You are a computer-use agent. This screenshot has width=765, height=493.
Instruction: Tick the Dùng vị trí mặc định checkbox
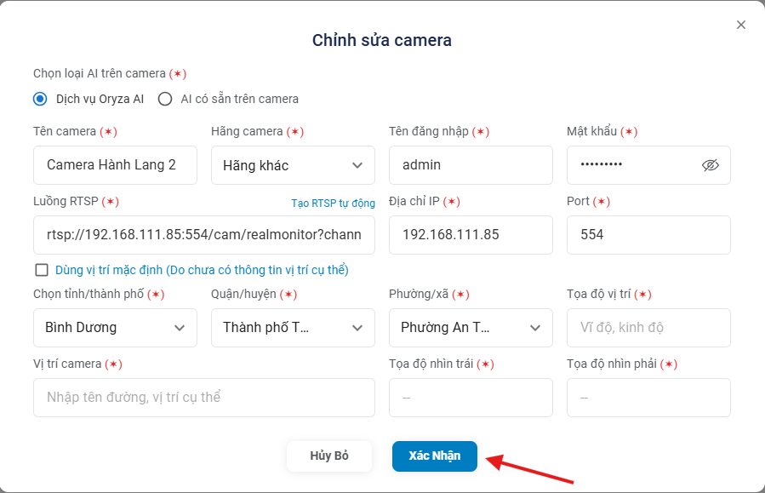pyautogui.click(x=42, y=270)
